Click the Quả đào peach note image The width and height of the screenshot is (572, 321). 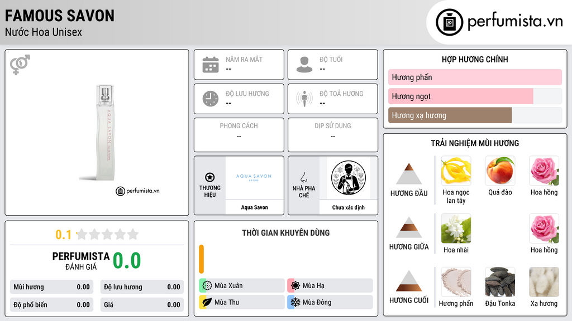pyautogui.click(x=500, y=171)
